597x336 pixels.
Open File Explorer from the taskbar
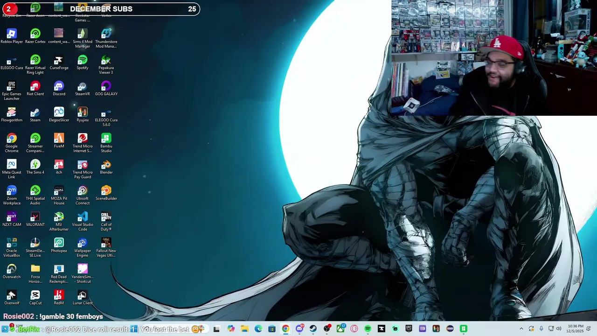pos(244,329)
